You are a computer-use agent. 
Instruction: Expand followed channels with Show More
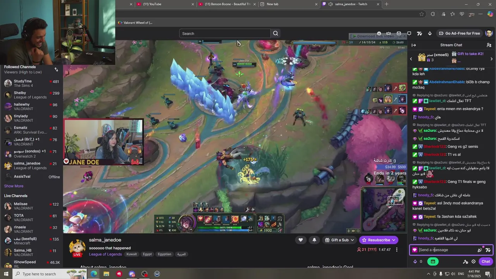(14, 186)
